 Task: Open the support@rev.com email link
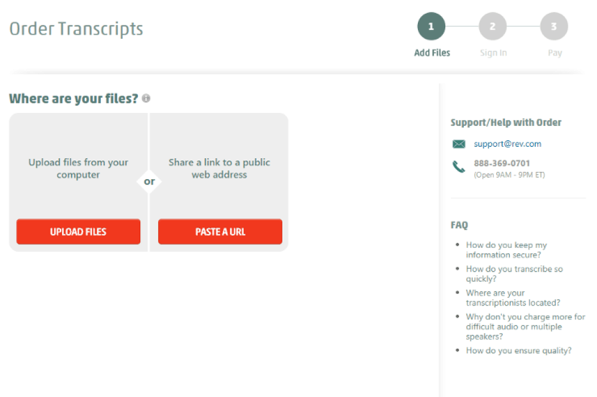507,144
